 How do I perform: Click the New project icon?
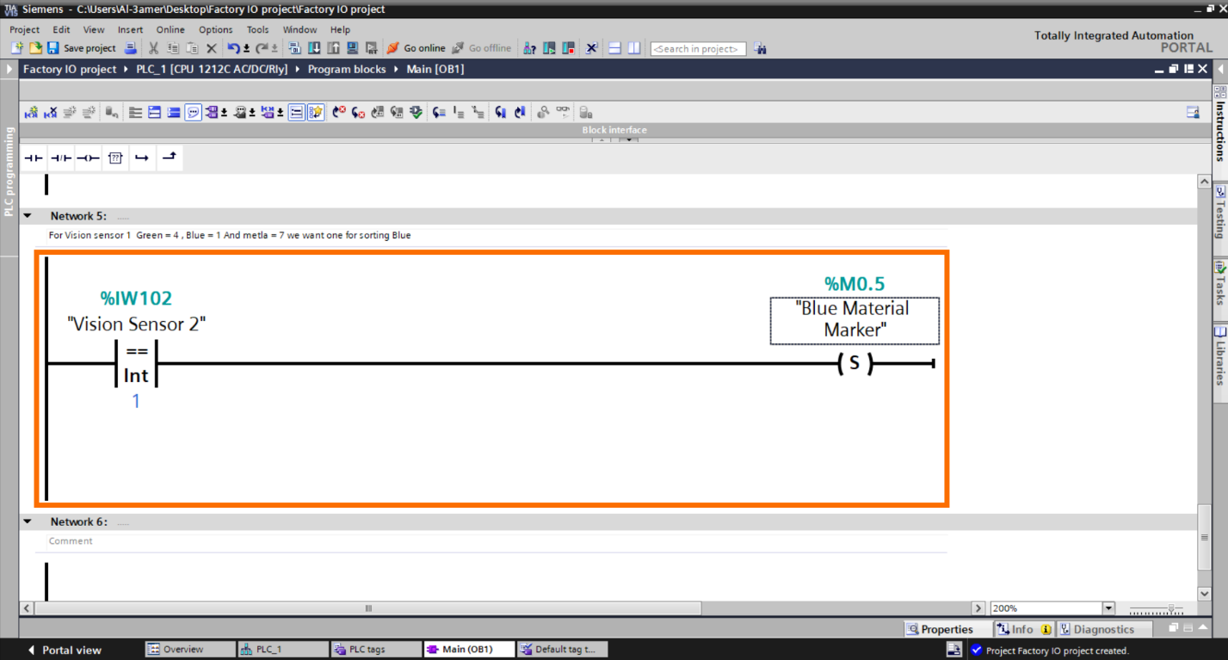[x=17, y=48]
